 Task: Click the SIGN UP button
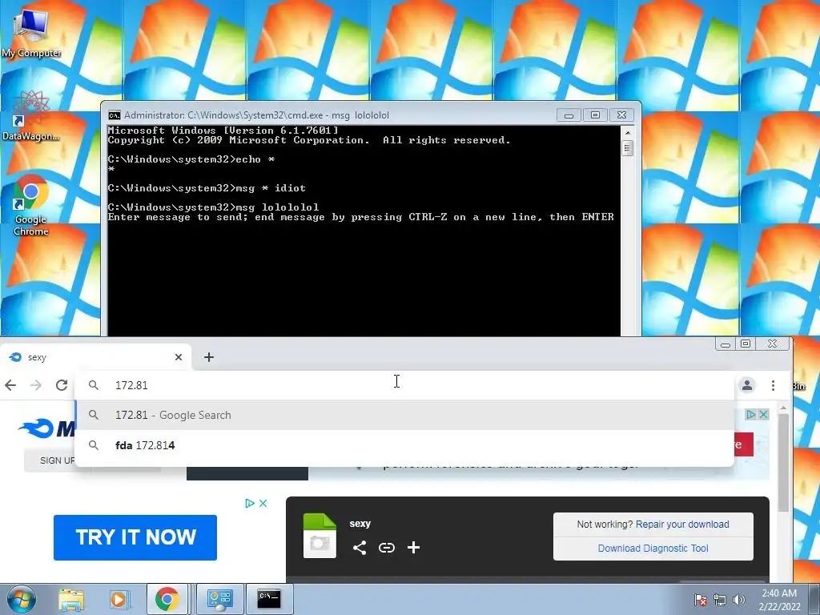pyautogui.click(x=57, y=460)
